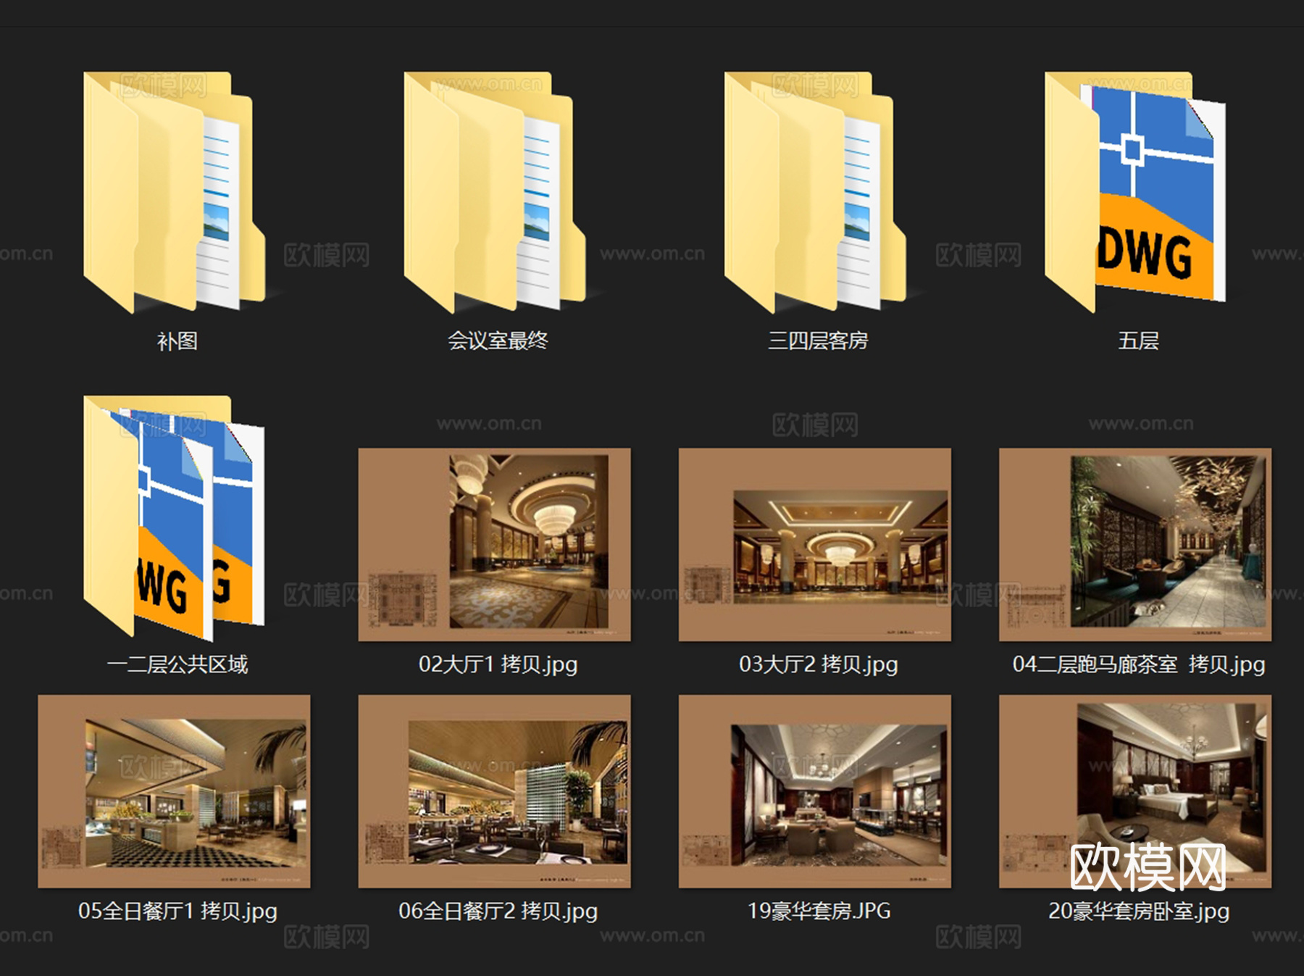Image resolution: width=1304 pixels, height=976 pixels.
Task: Click the file name 20豪华套房卧室.jpg
Action: 1138,911
